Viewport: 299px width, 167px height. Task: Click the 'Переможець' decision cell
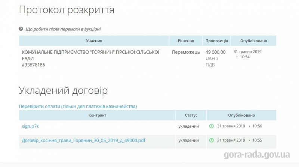(186, 52)
